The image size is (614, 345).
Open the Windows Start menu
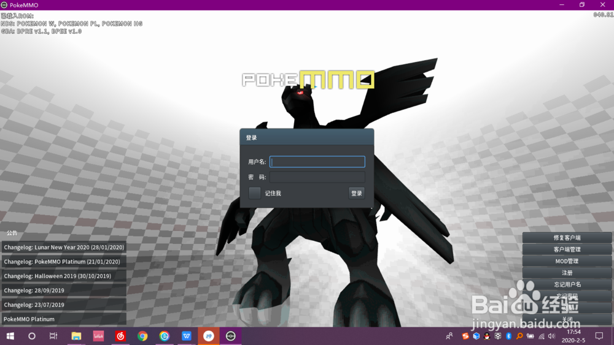tap(10, 336)
